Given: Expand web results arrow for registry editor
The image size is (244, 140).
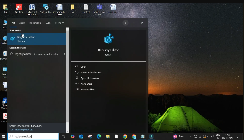Looking at the screenshot, I should point(64,54).
